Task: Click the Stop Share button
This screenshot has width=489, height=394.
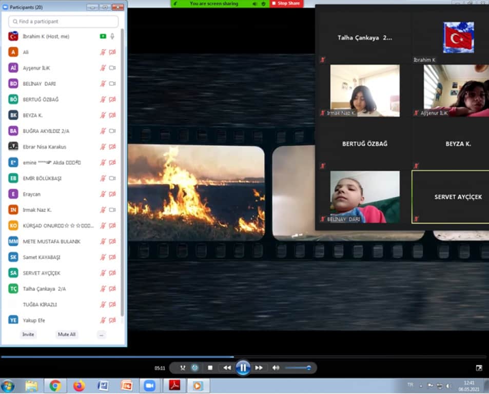Action: click(x=286, y=4)
